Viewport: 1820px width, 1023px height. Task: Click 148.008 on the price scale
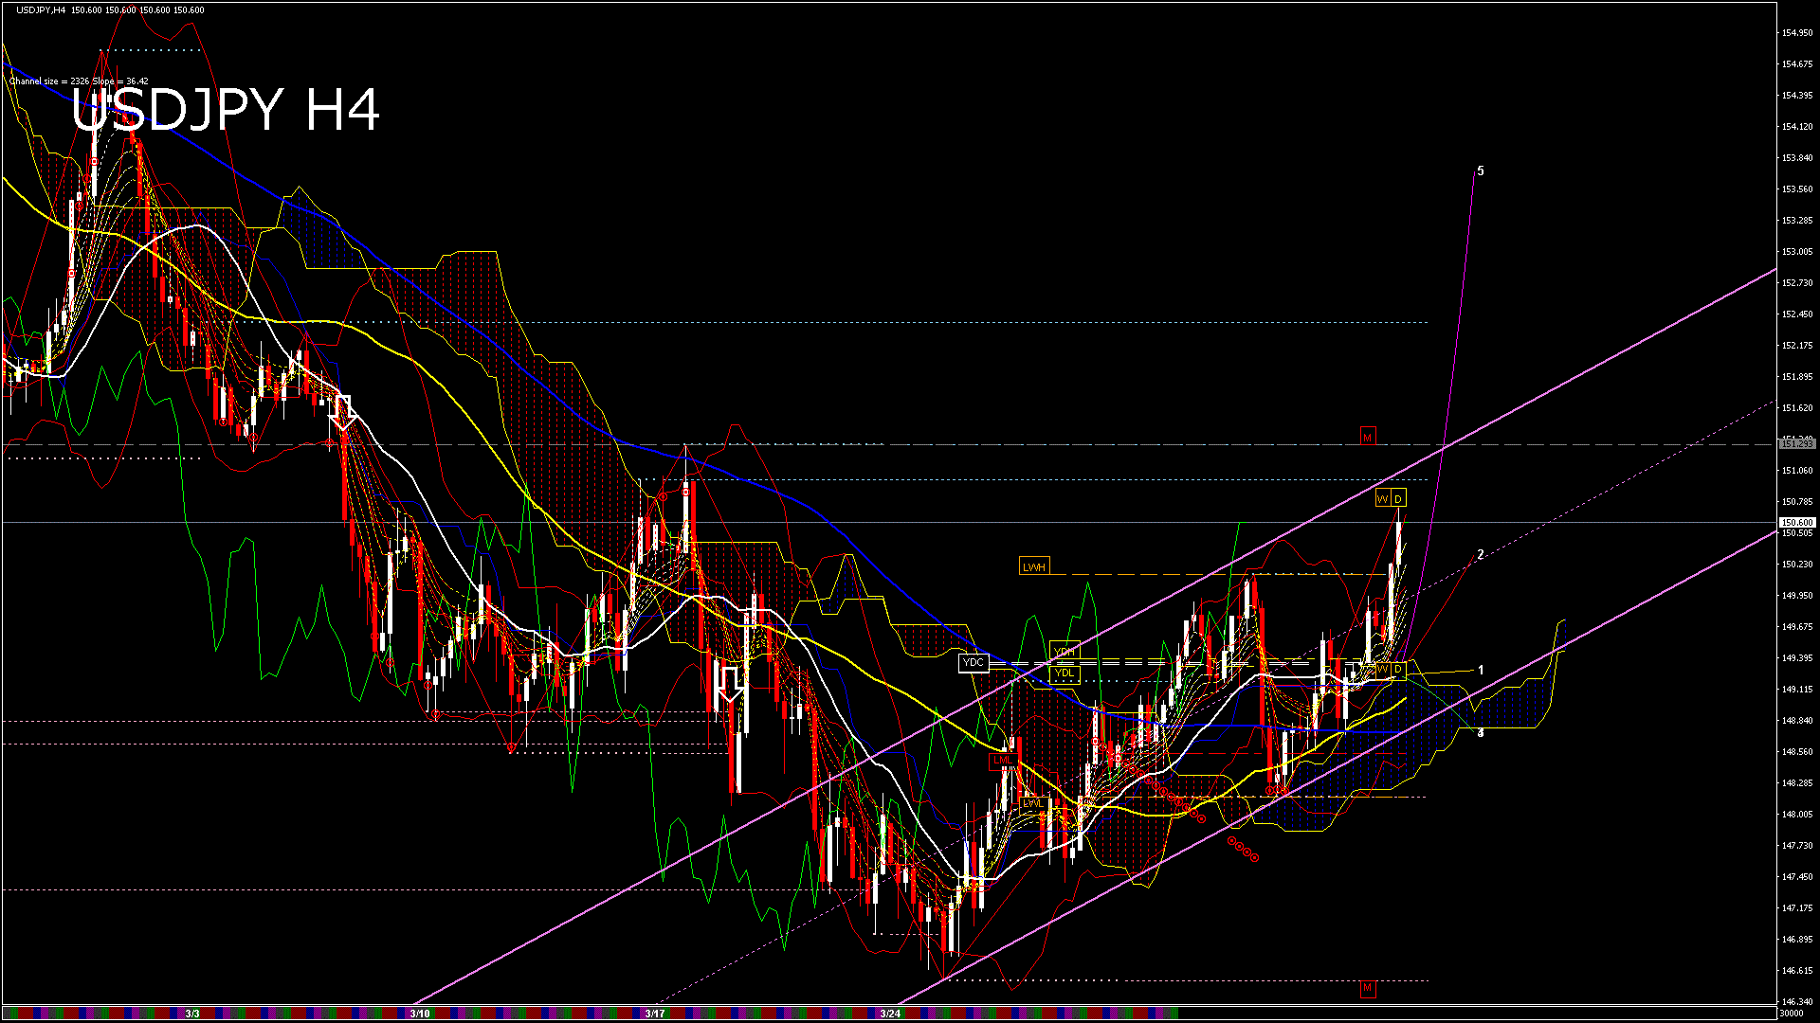[x=1797, y=815]
